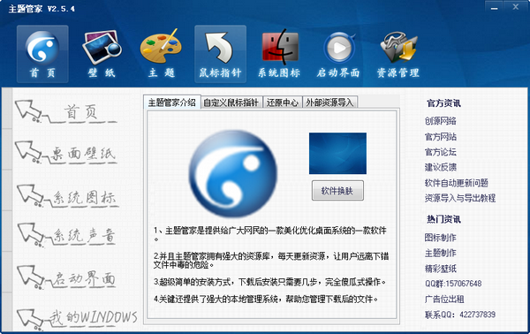Open the 官方论坛 link
Screen dimensions: 530x334
pyautogui.click(x=441, y=152)
